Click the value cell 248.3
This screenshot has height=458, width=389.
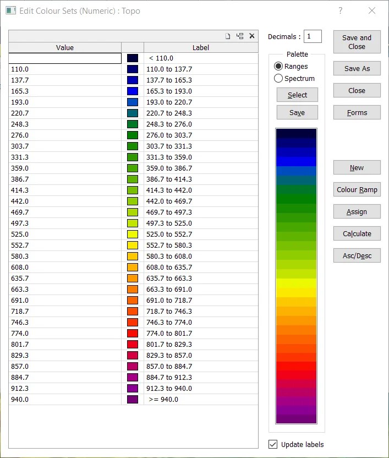point(65,124)
